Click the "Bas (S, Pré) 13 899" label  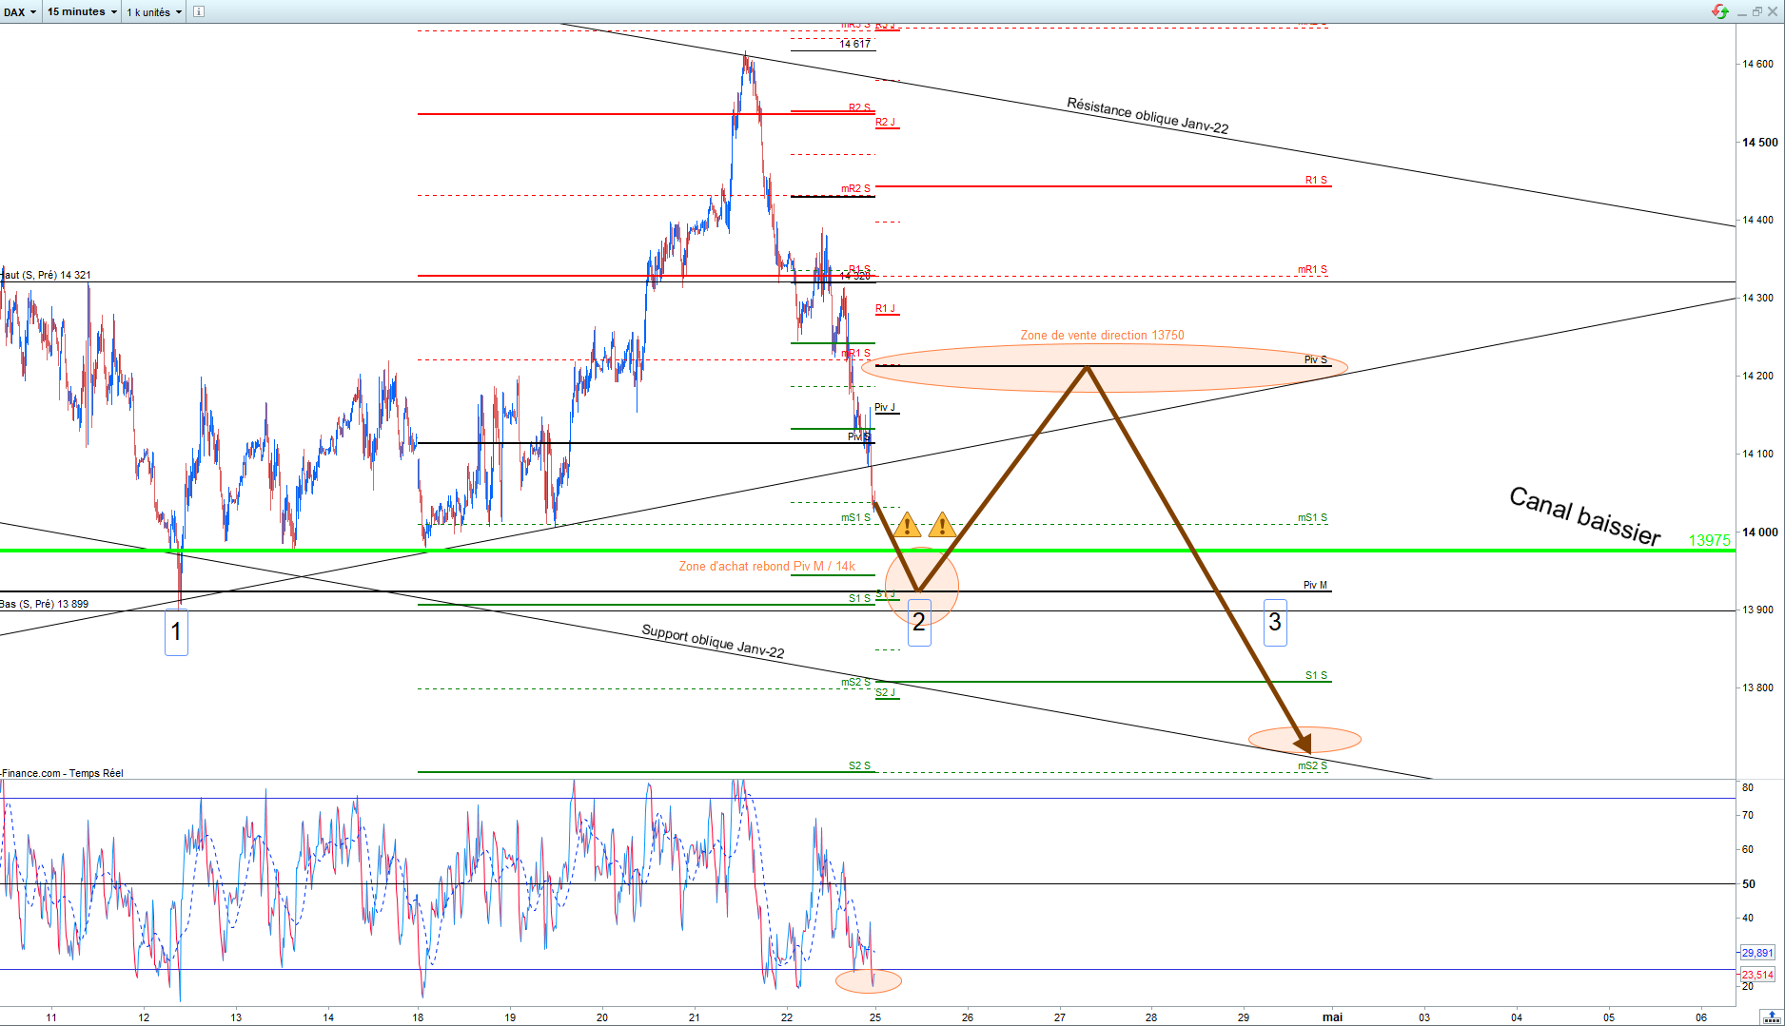tap(45, 604)
